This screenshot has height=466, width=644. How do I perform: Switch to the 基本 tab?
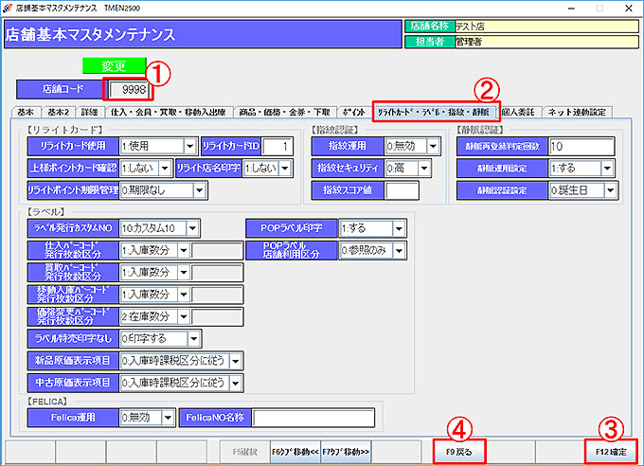tap(27, 112)
